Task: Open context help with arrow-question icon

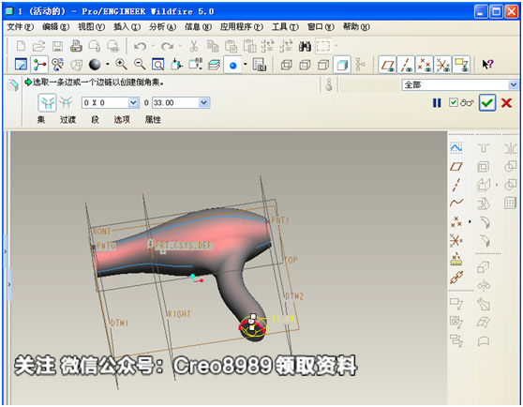Action: [487, 64]
